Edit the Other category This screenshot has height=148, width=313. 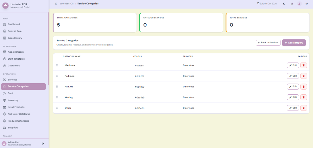(293, 108)
